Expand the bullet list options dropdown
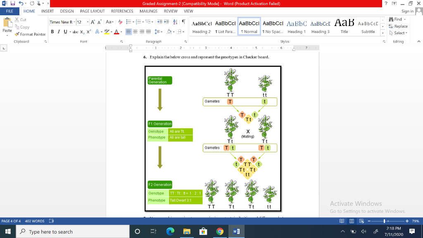This screenshot has width=423, height=238. 133,22
